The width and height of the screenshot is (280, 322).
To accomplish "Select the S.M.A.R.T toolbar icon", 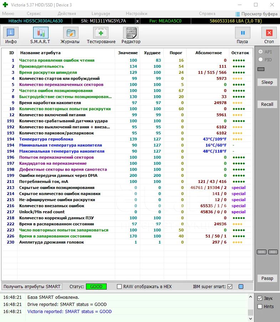I will point(41,33).
